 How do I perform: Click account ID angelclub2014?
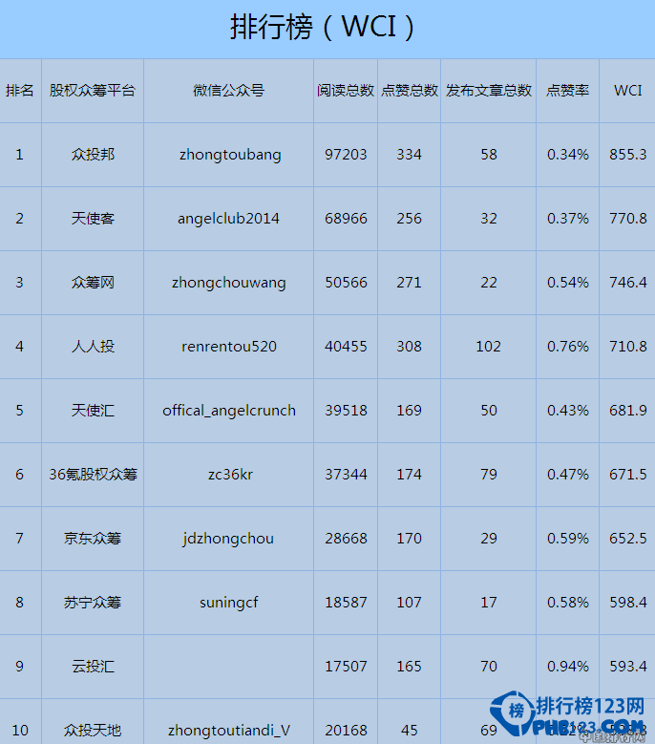[x=228, y=219]
